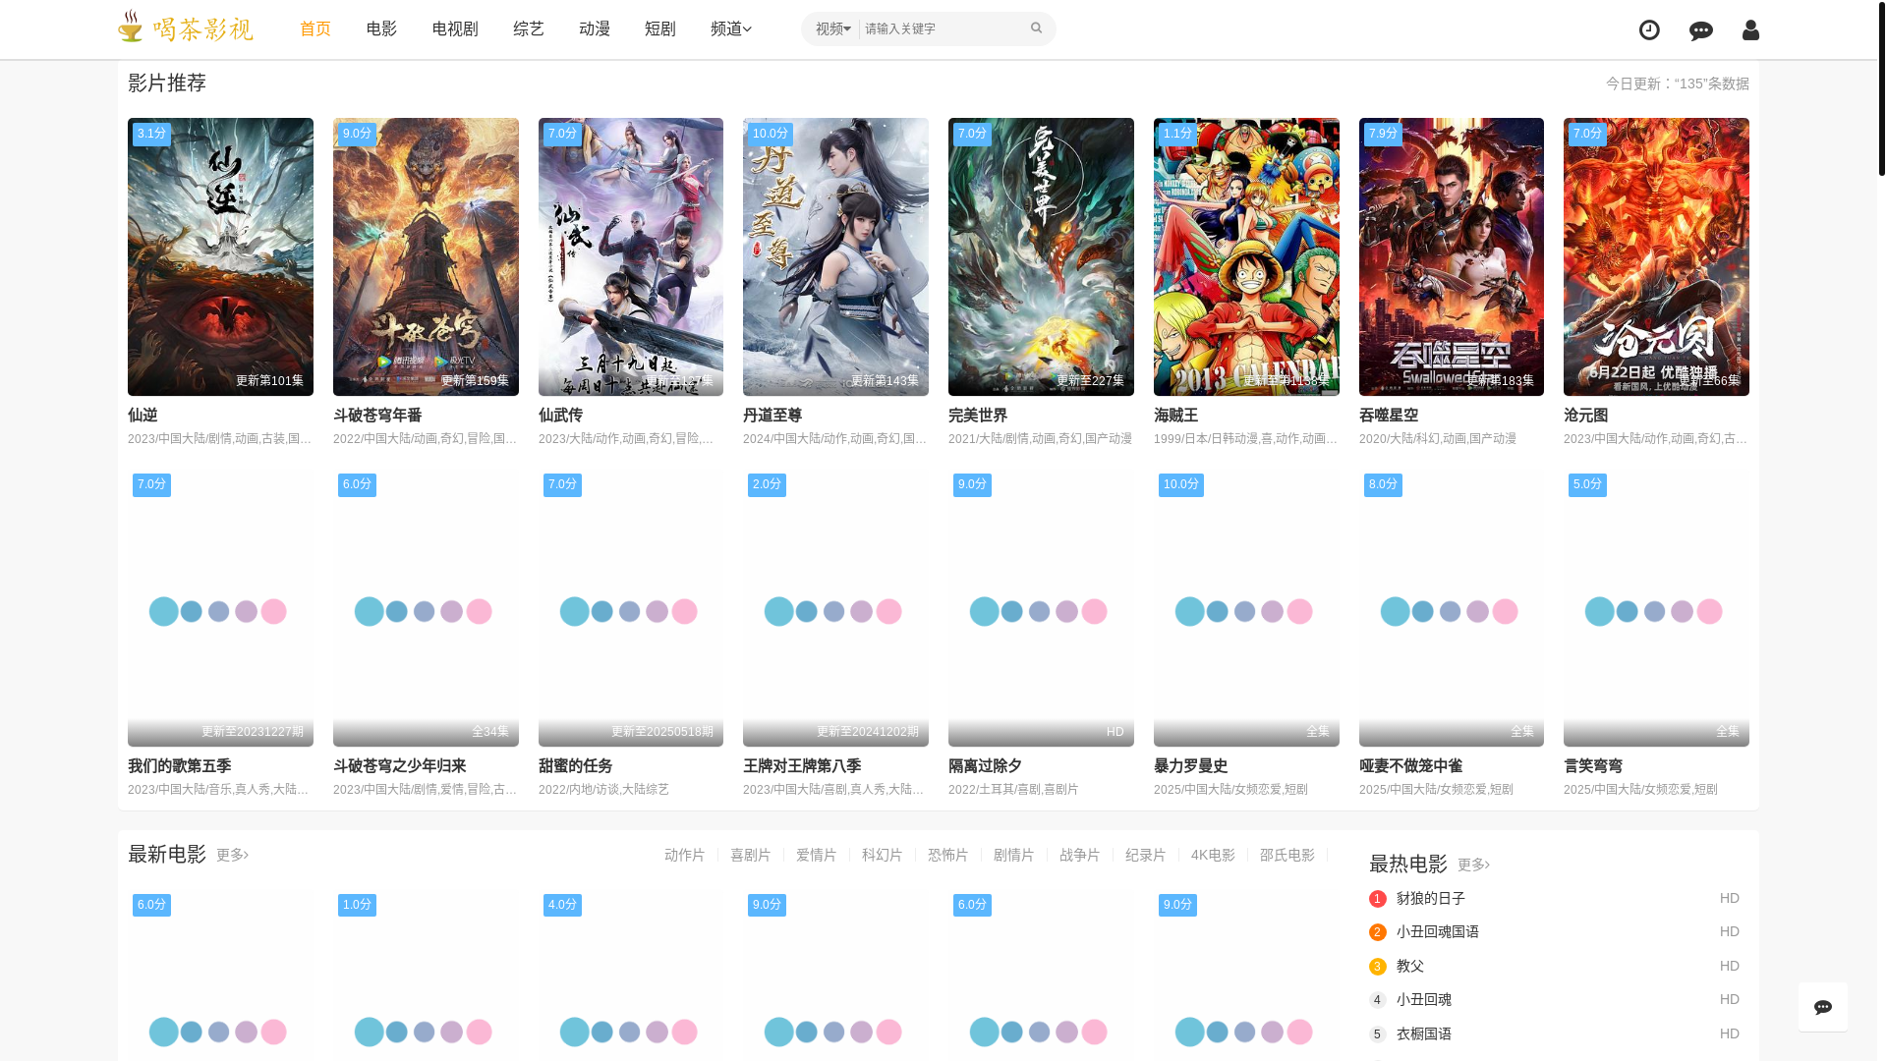Open the 完美世界 poster thumbnail
1887x1061 pixels.
1041,256
